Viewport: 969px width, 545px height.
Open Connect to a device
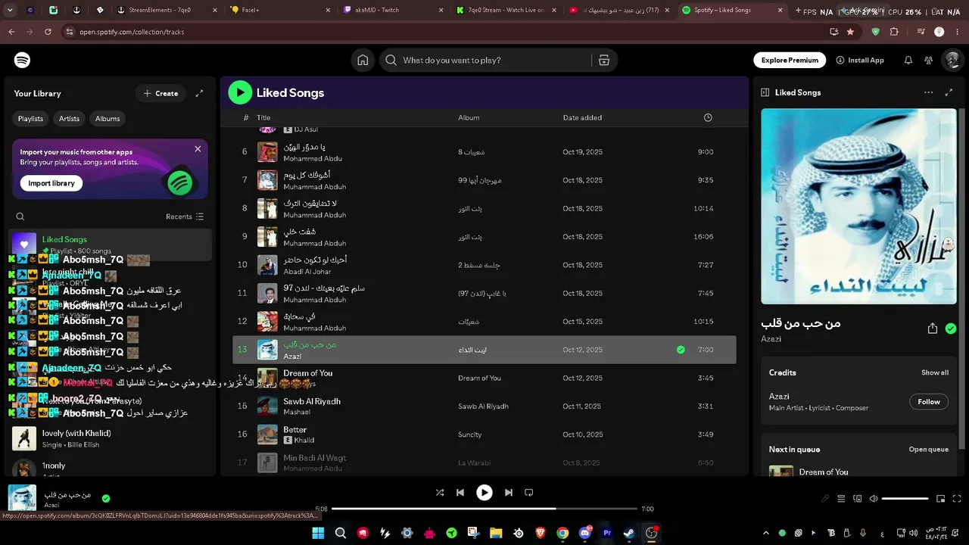coord(858,499)
